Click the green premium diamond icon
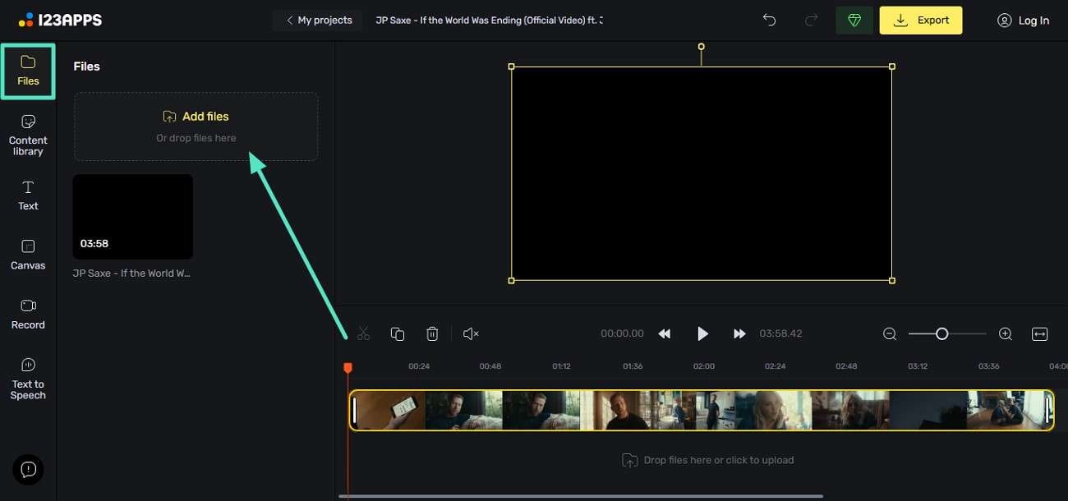The width and height of the screenshot is (1068, 501). coord(854,21)
